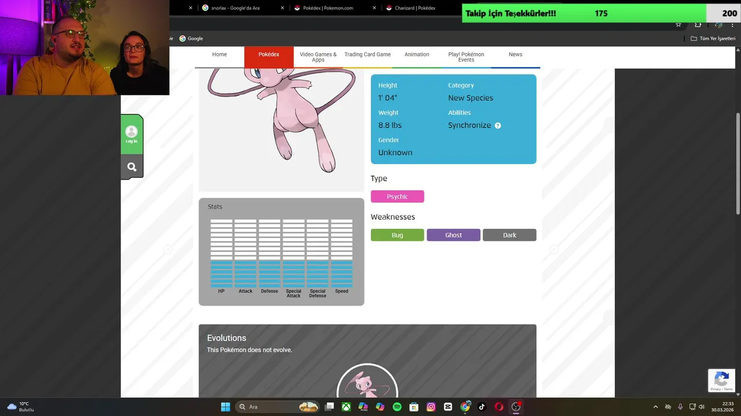Click the Dark weakness badge
Image resolution: width=741 pixels, height=416 pixels.
point(509,235)
